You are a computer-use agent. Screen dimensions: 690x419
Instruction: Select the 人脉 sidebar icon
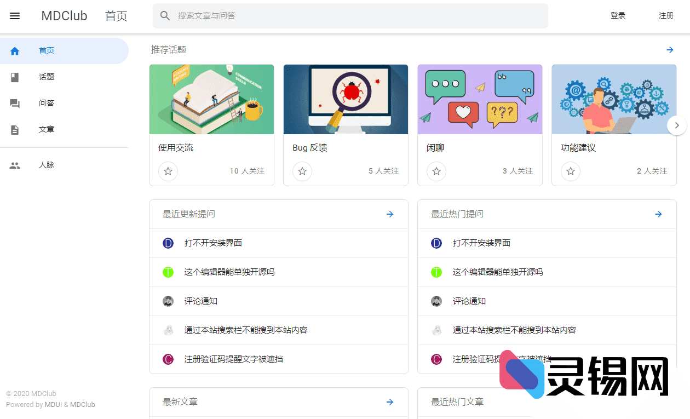(x=15, y=164)
